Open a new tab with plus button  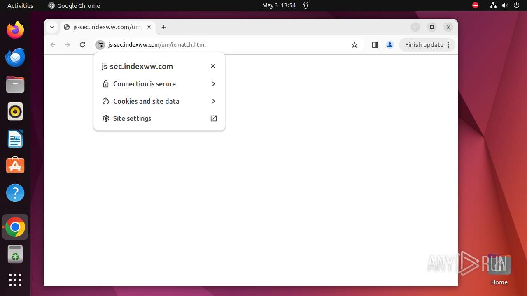(164, 27)
